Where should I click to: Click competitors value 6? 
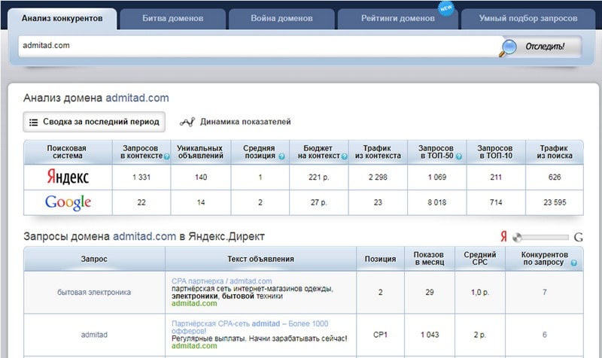pos(544,335)
